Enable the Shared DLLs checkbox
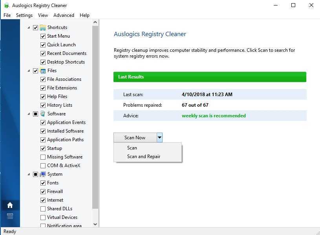 tap(43, 209)
